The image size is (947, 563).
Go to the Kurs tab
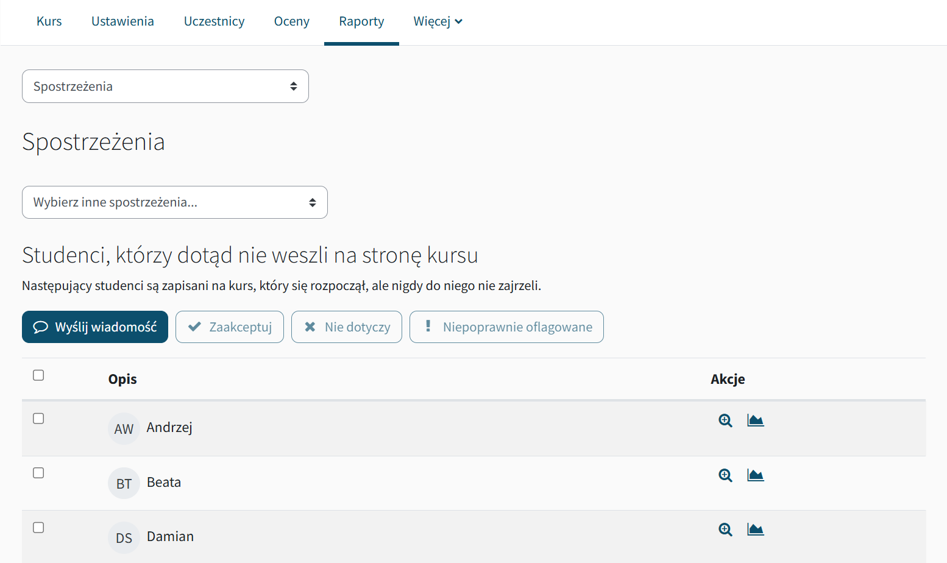pyautogui.click(x=49, y=22)
